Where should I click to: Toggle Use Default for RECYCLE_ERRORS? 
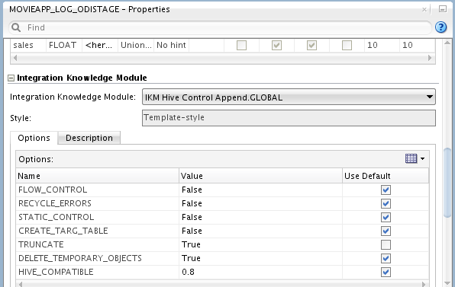coord(386,204)
